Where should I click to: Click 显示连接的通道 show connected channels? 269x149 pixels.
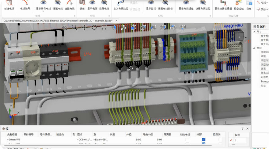[x=223, y=5]
